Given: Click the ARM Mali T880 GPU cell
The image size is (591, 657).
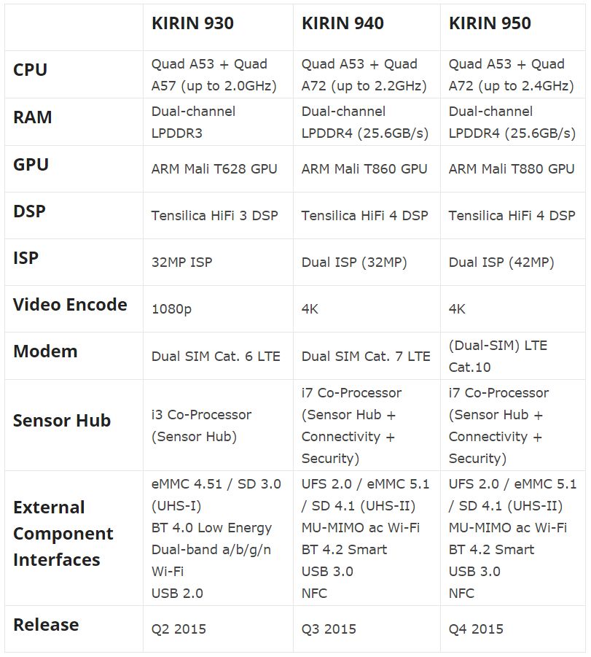Looking at the screenshot, I should 512,169.
